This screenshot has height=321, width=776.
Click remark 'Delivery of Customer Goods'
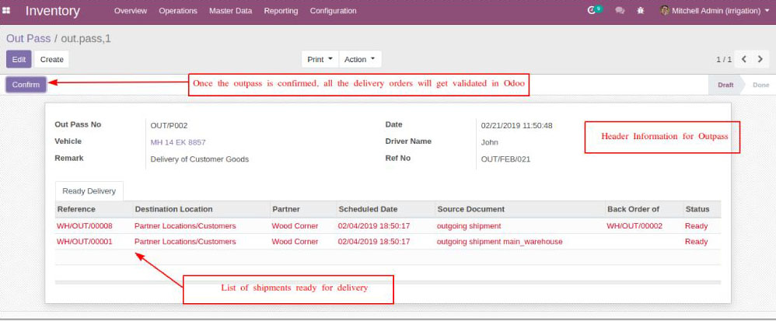click(x=200, y=159)
